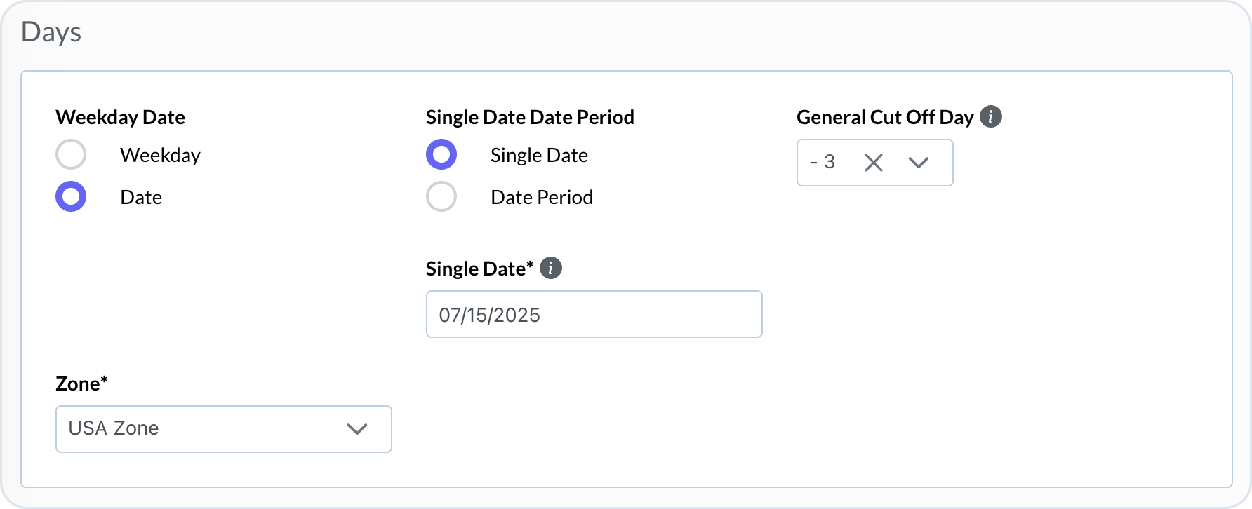
Task: Click the "Weekday Date" group heading
Action: [x=120, y=117]
